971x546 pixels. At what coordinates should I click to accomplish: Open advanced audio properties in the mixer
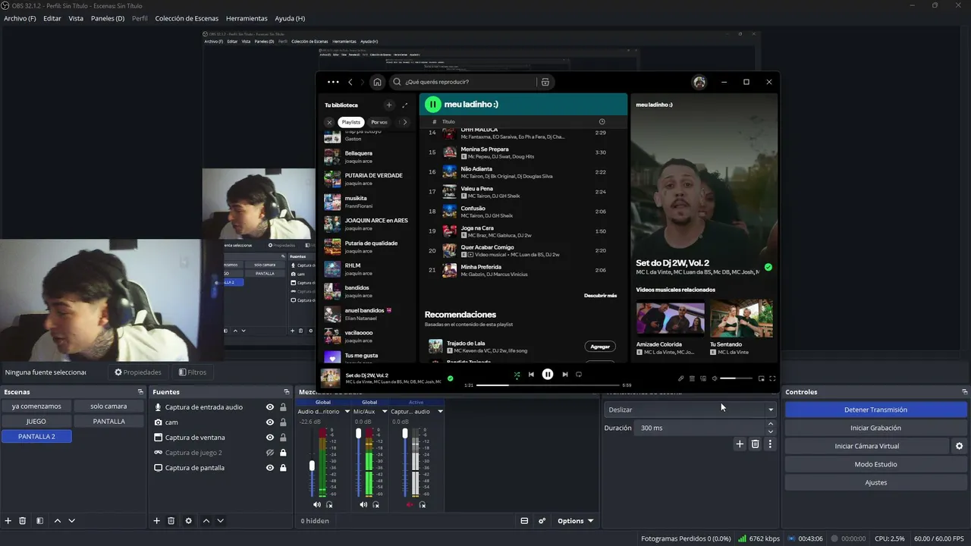(542, 521)
